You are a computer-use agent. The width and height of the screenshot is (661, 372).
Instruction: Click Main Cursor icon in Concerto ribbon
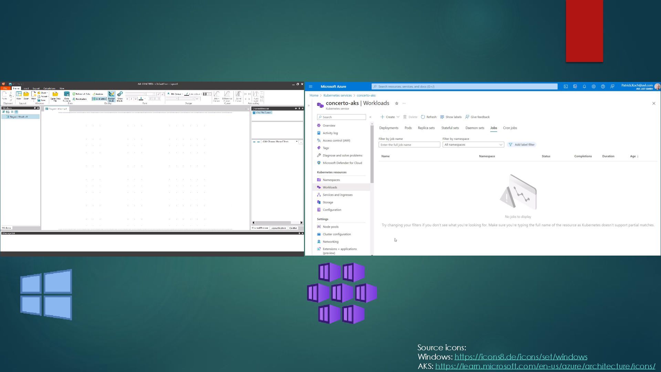[x=217, y=96]
